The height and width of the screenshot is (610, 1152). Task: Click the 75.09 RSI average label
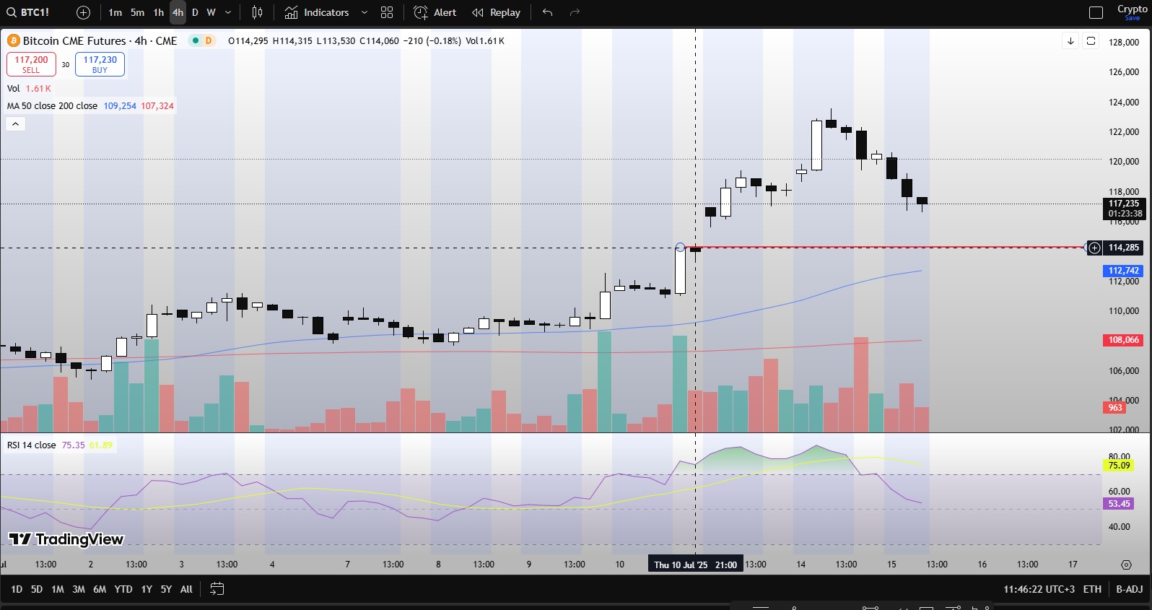1119,466
